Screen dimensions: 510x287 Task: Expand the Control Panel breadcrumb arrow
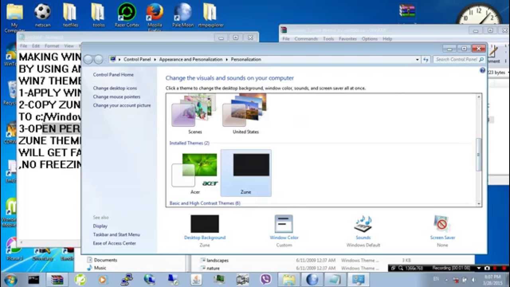pyautogui.click(x=155, y=59)
